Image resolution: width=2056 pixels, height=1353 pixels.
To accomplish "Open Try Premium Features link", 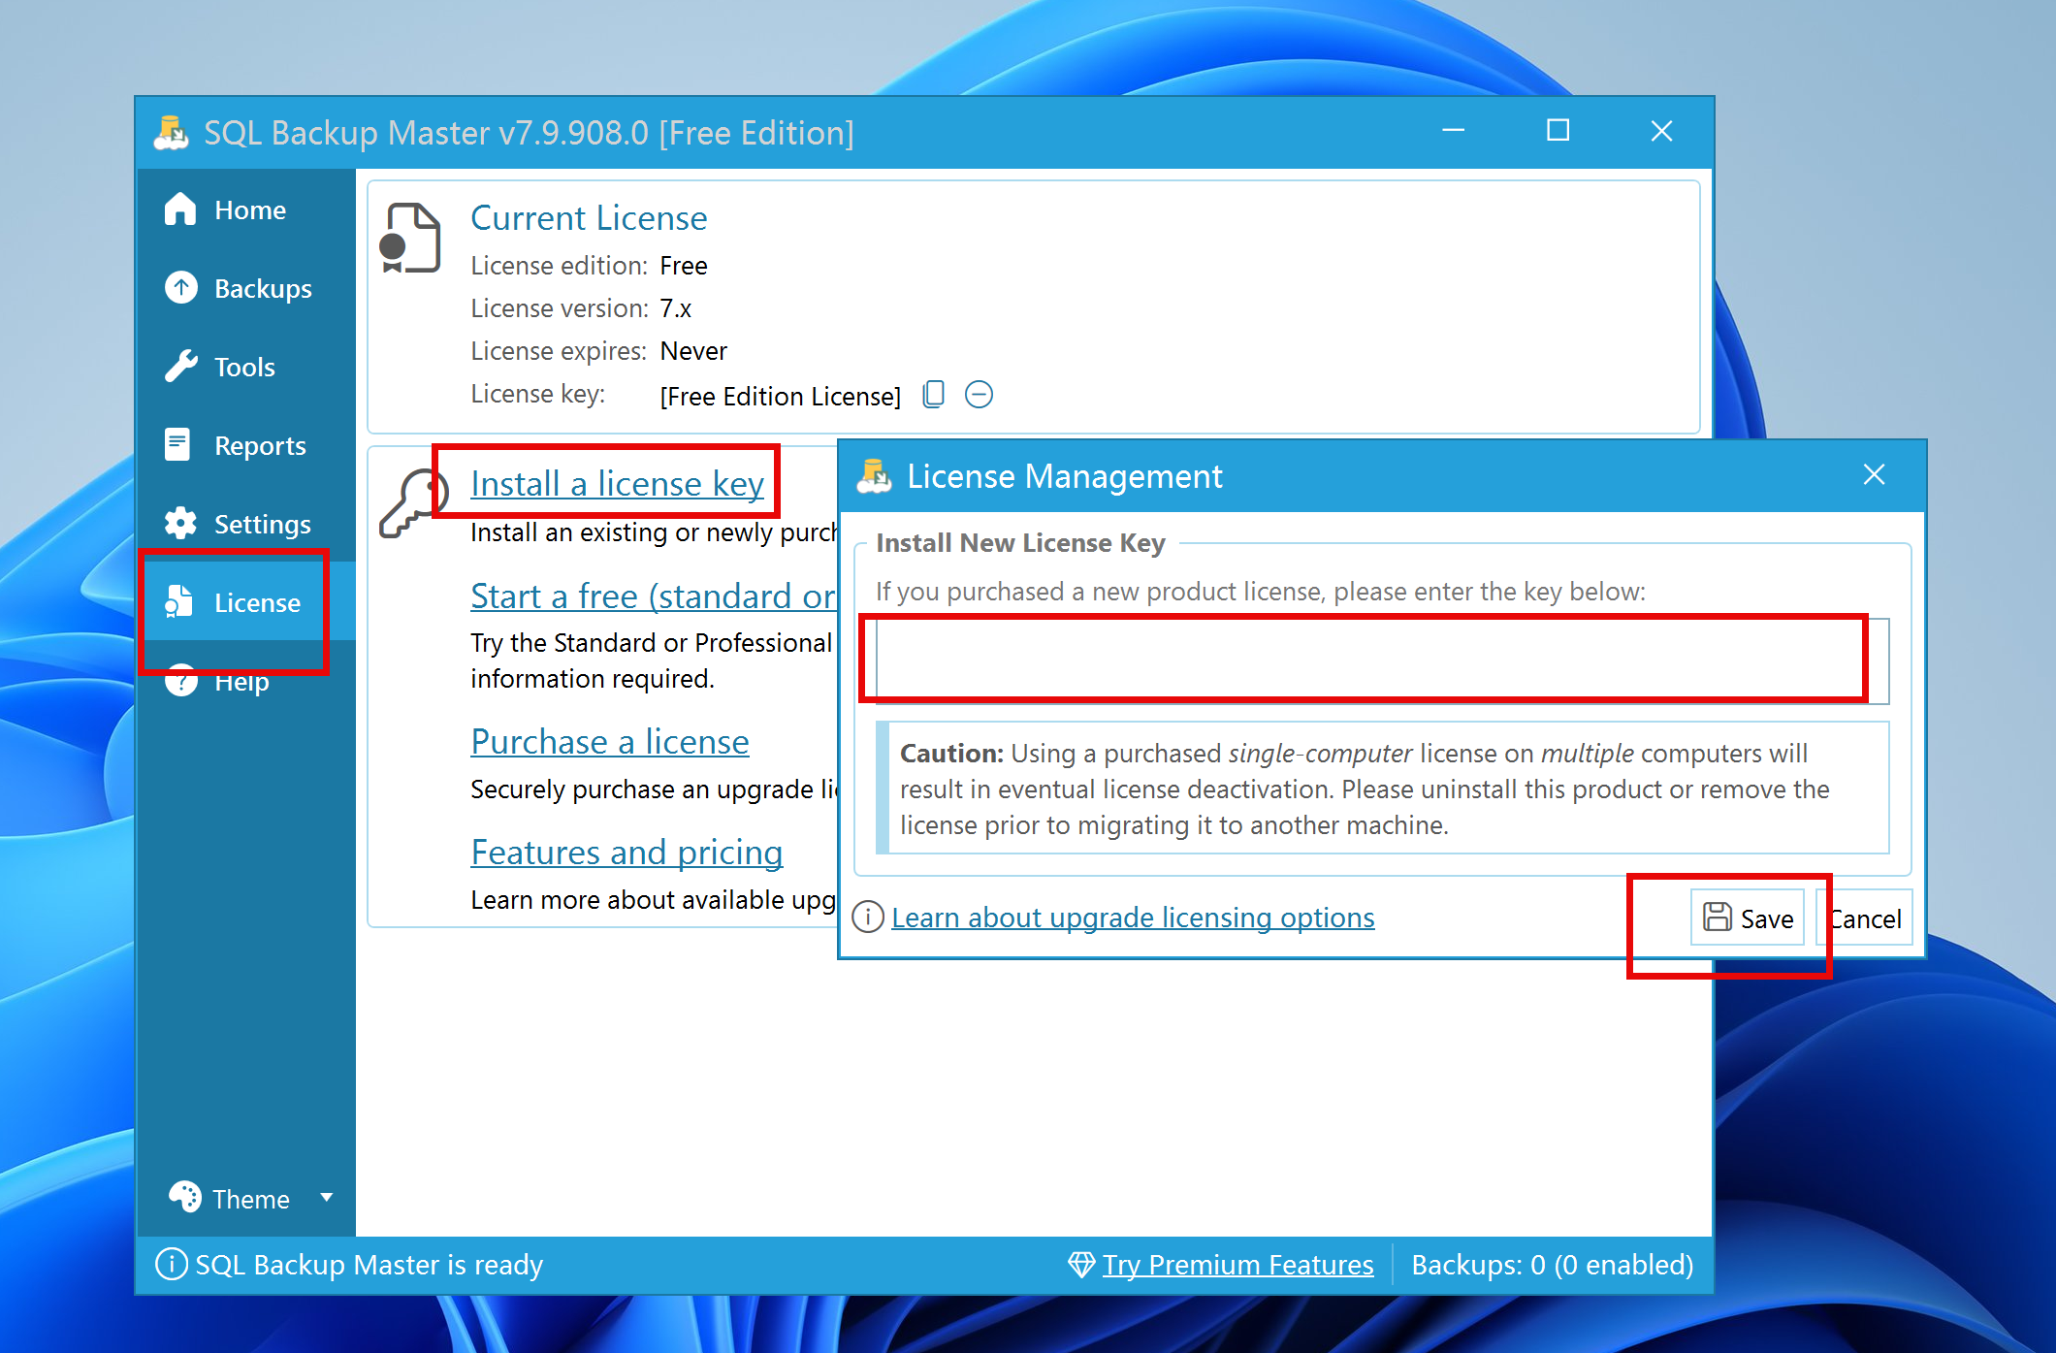I will [1237, 1265].
